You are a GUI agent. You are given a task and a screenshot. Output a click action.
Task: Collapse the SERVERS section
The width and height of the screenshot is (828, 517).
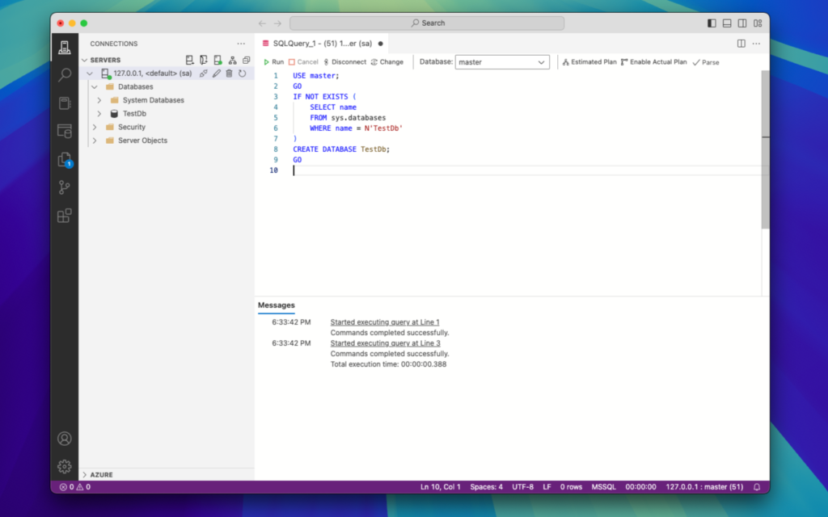[84, 60]
